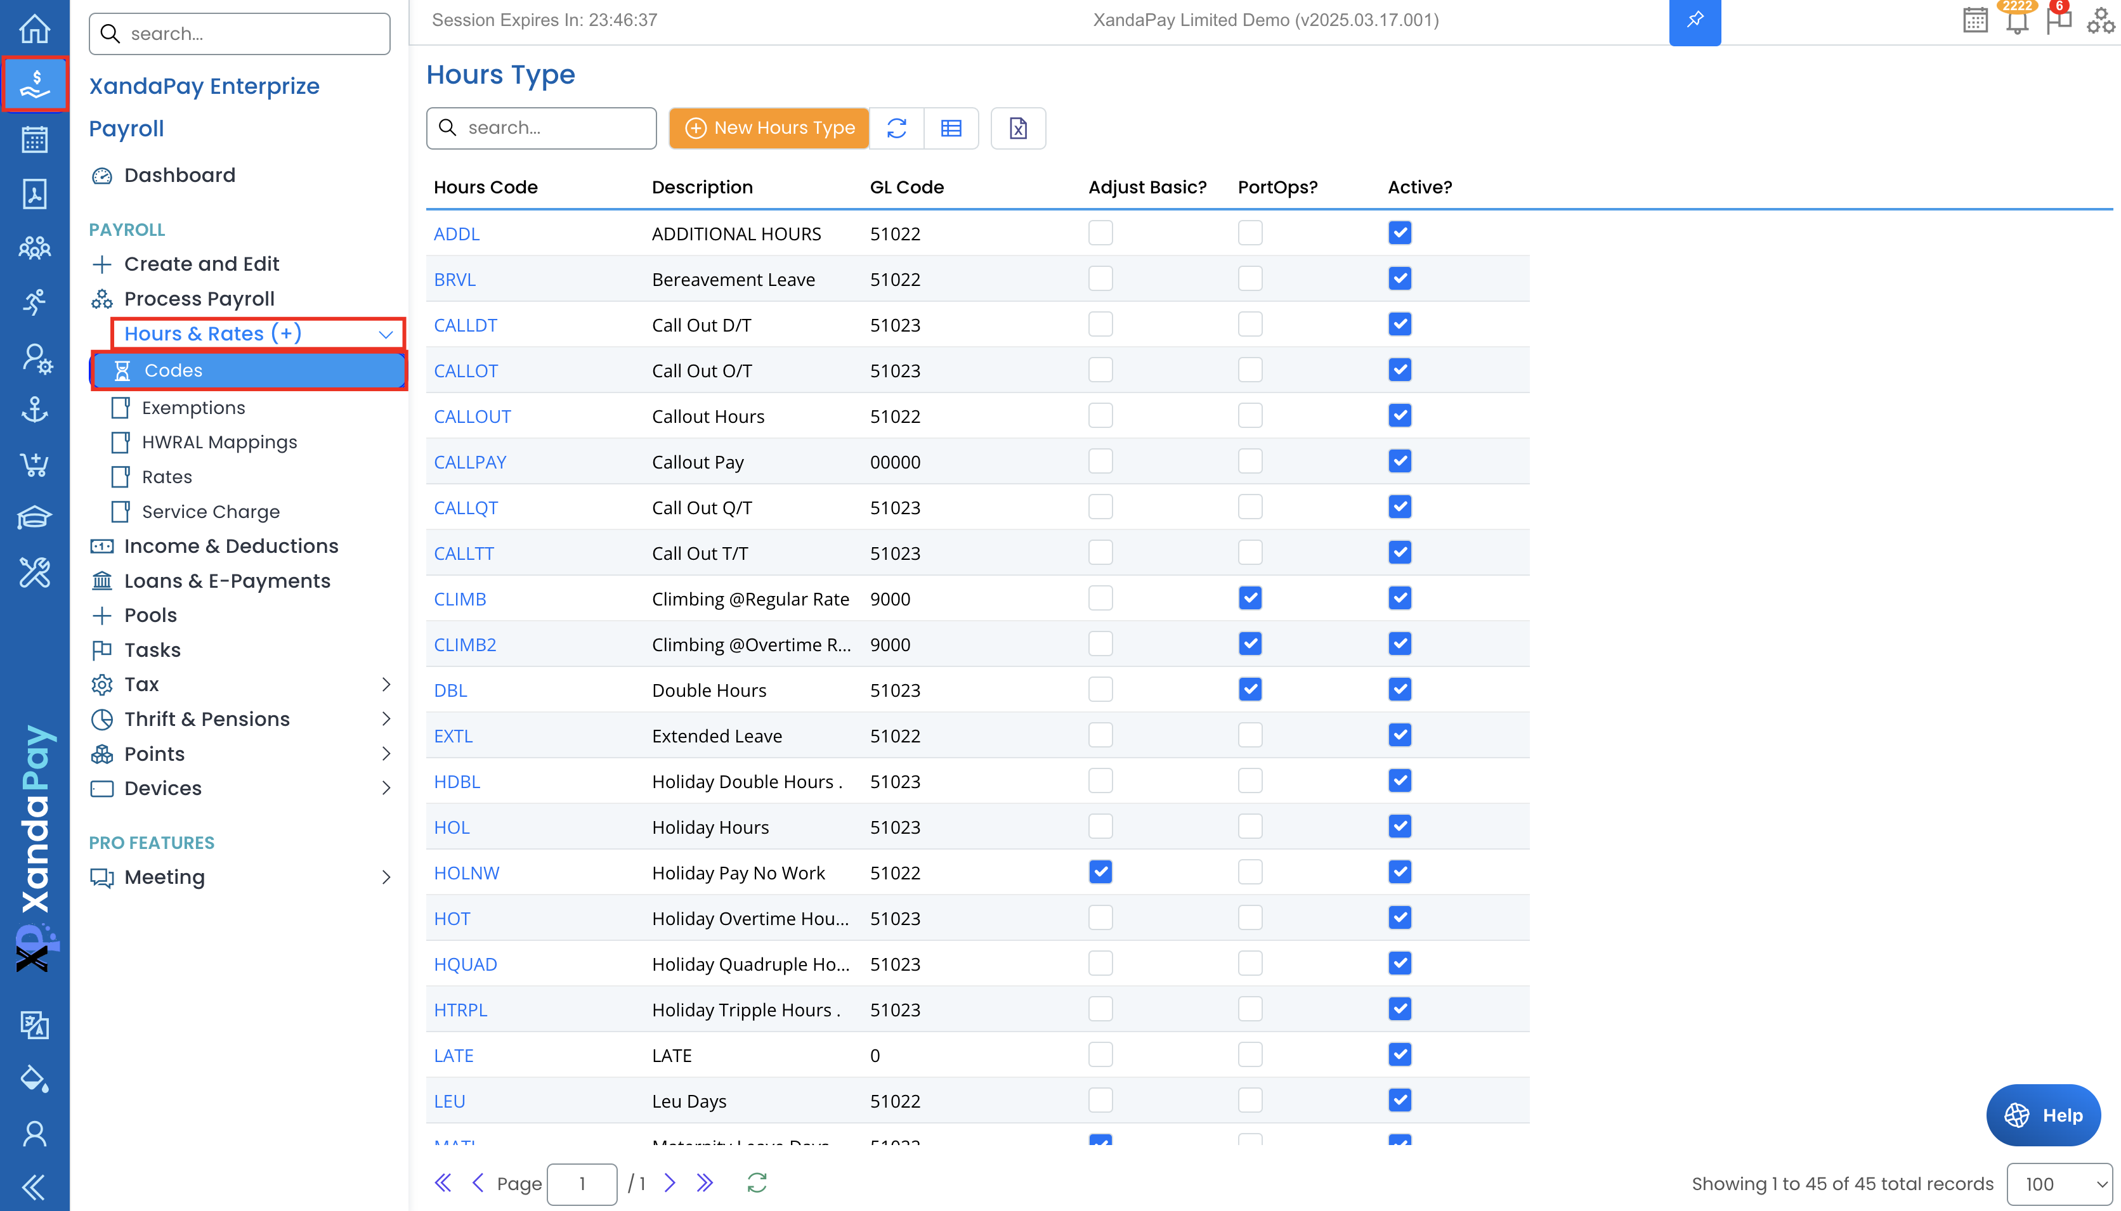Open the anchor icon in left sidebar
This screenshot has height=1211, width=2121.
pos(34,410)
